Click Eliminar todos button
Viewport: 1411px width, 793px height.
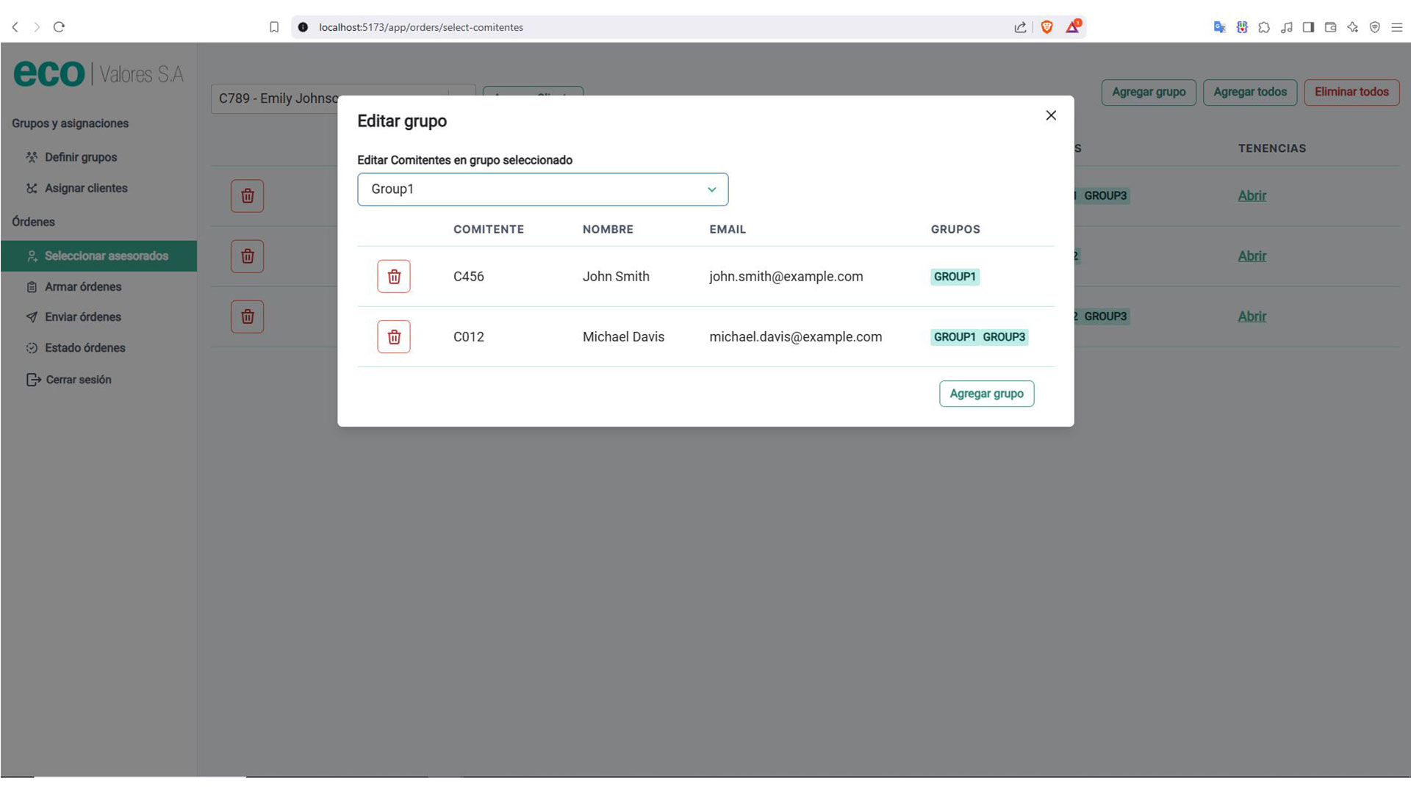(1351, 93)
